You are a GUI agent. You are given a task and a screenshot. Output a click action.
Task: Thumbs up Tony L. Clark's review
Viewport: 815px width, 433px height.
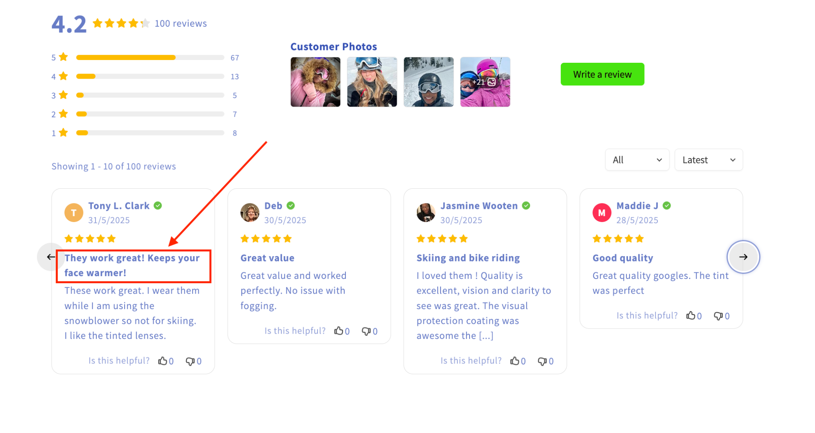click(x=162, y=361)
